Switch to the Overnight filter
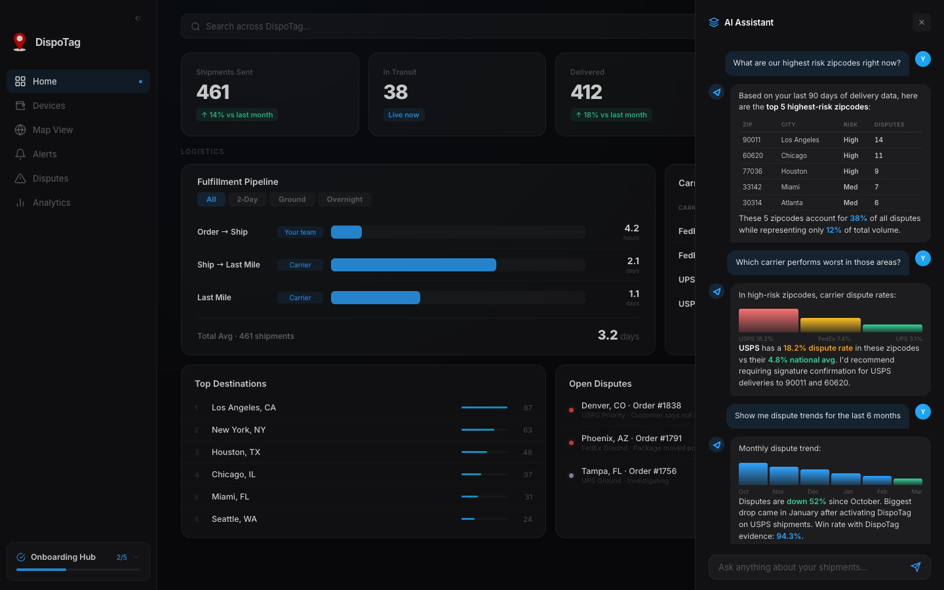Screen dimensions: 944x590 [x=344, y=199]
